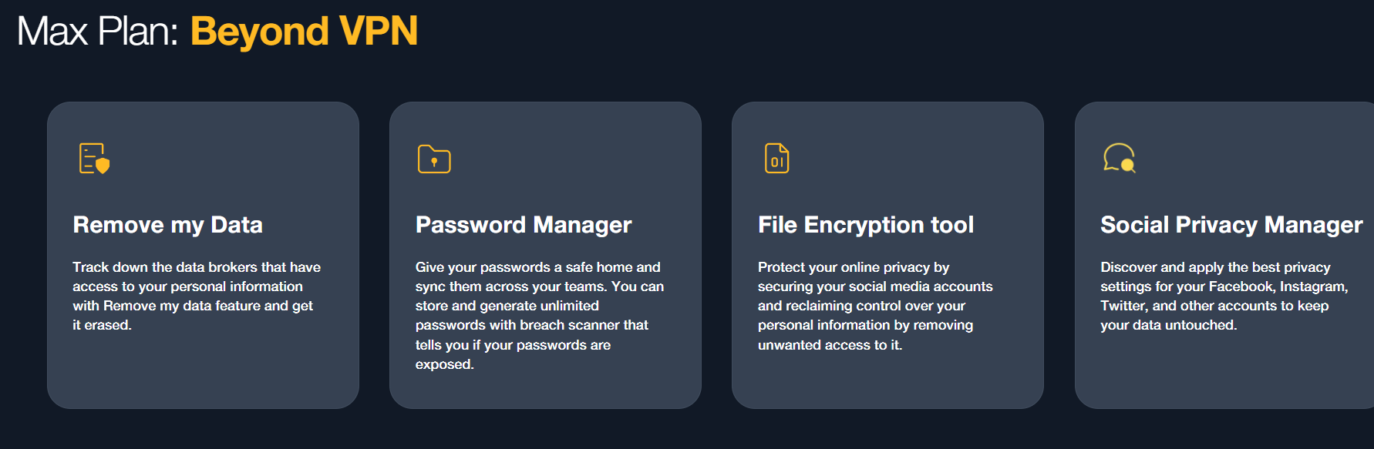
Task: Click the text mentioning data brokers
Action: tap(197, 267)
